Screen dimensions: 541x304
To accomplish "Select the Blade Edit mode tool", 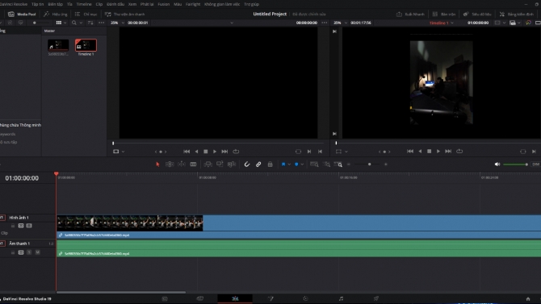I will tap(193, 164).
